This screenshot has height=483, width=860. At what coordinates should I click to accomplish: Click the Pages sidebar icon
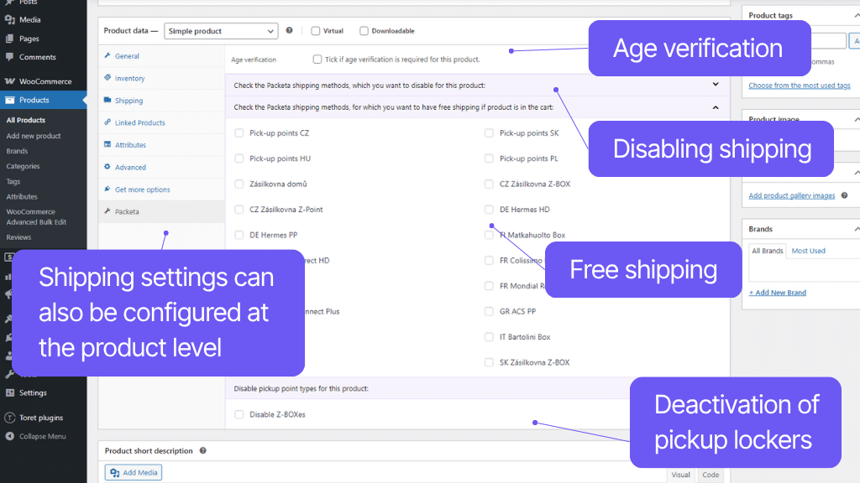click(x=10, y=39)
